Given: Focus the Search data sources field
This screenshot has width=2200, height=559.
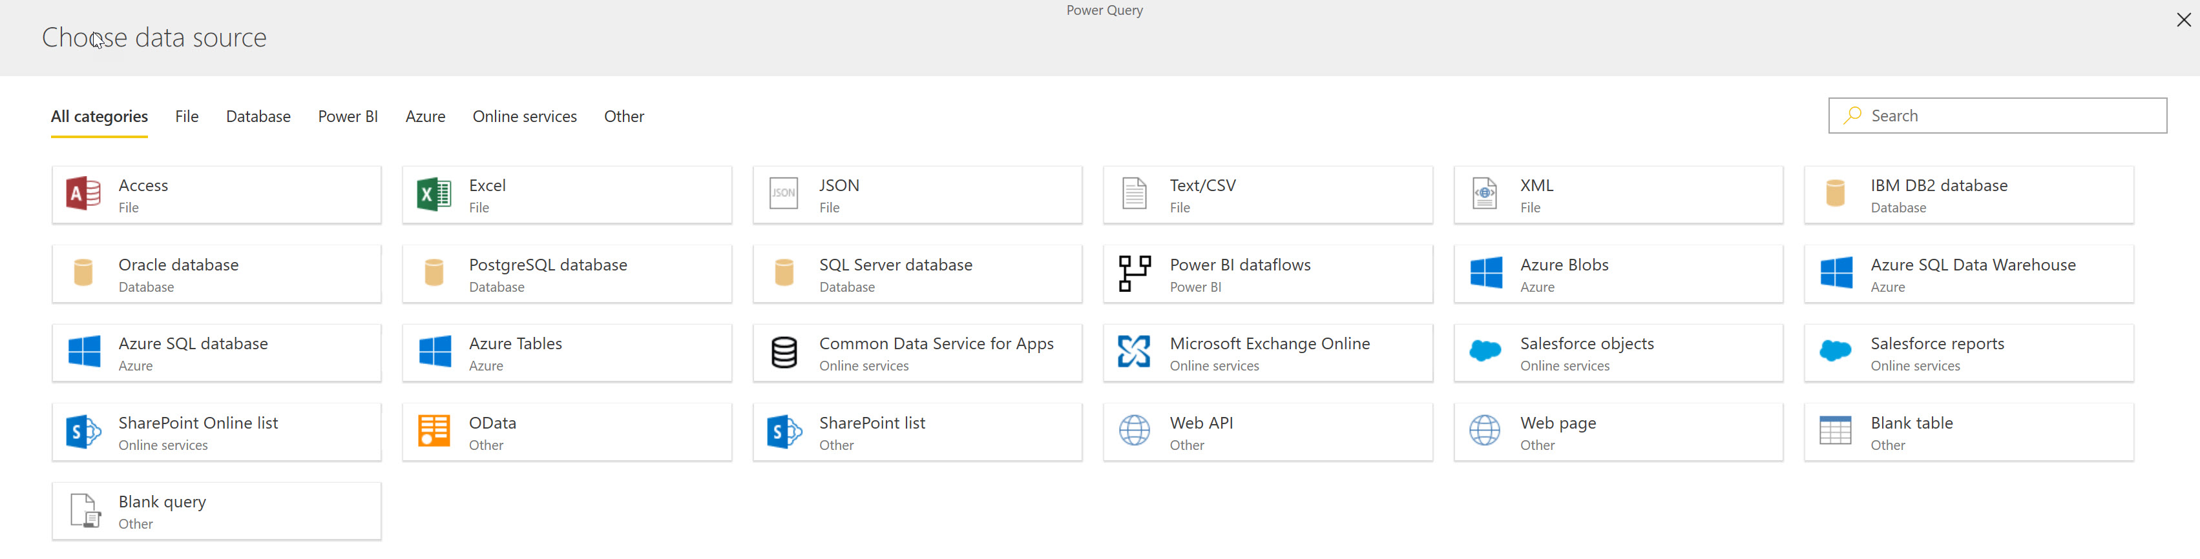Looking at the screenshot, I should pos(1996,115).
